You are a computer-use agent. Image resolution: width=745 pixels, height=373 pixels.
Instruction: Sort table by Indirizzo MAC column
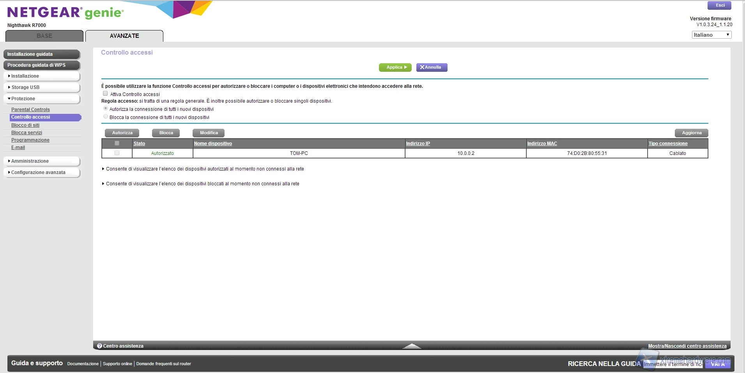tap(542, 144)
